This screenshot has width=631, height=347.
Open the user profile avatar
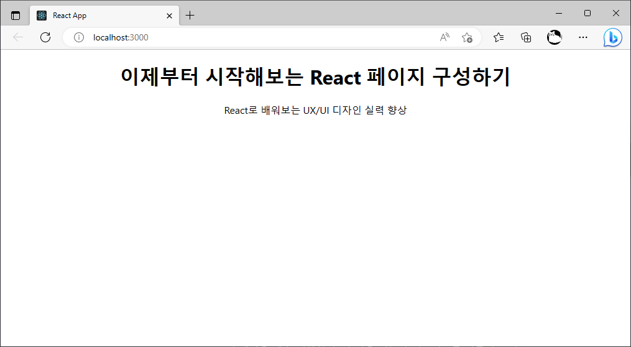pos(555,37)
